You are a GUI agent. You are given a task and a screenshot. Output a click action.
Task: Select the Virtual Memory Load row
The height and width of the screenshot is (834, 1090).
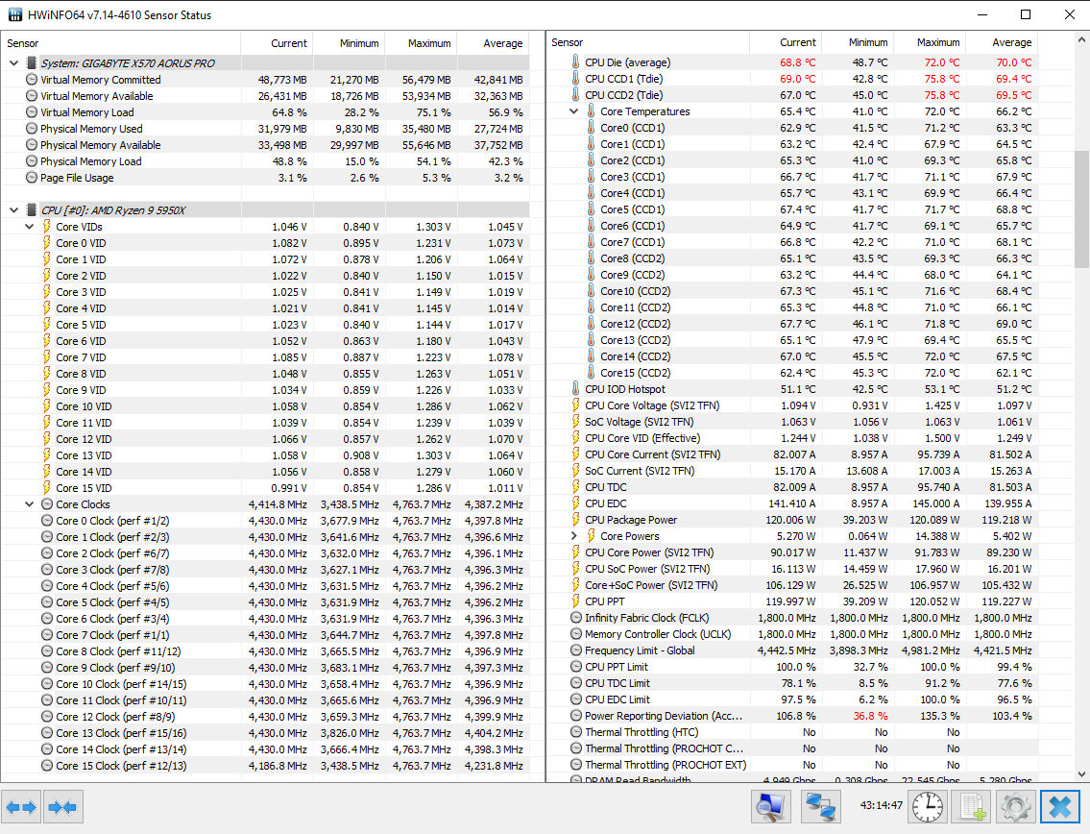(266, 112)
